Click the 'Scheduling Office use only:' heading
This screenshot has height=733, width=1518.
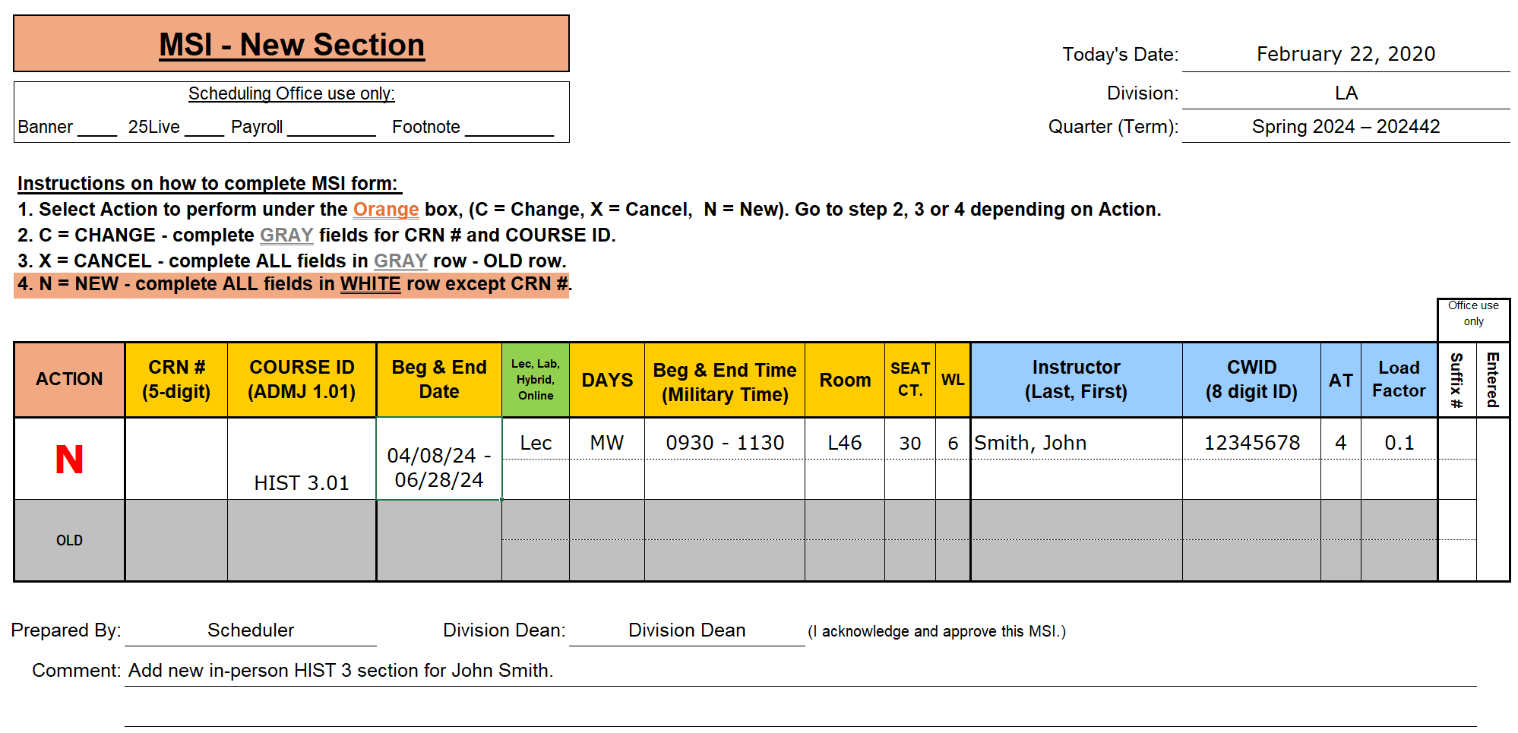(x=291, y=93)
